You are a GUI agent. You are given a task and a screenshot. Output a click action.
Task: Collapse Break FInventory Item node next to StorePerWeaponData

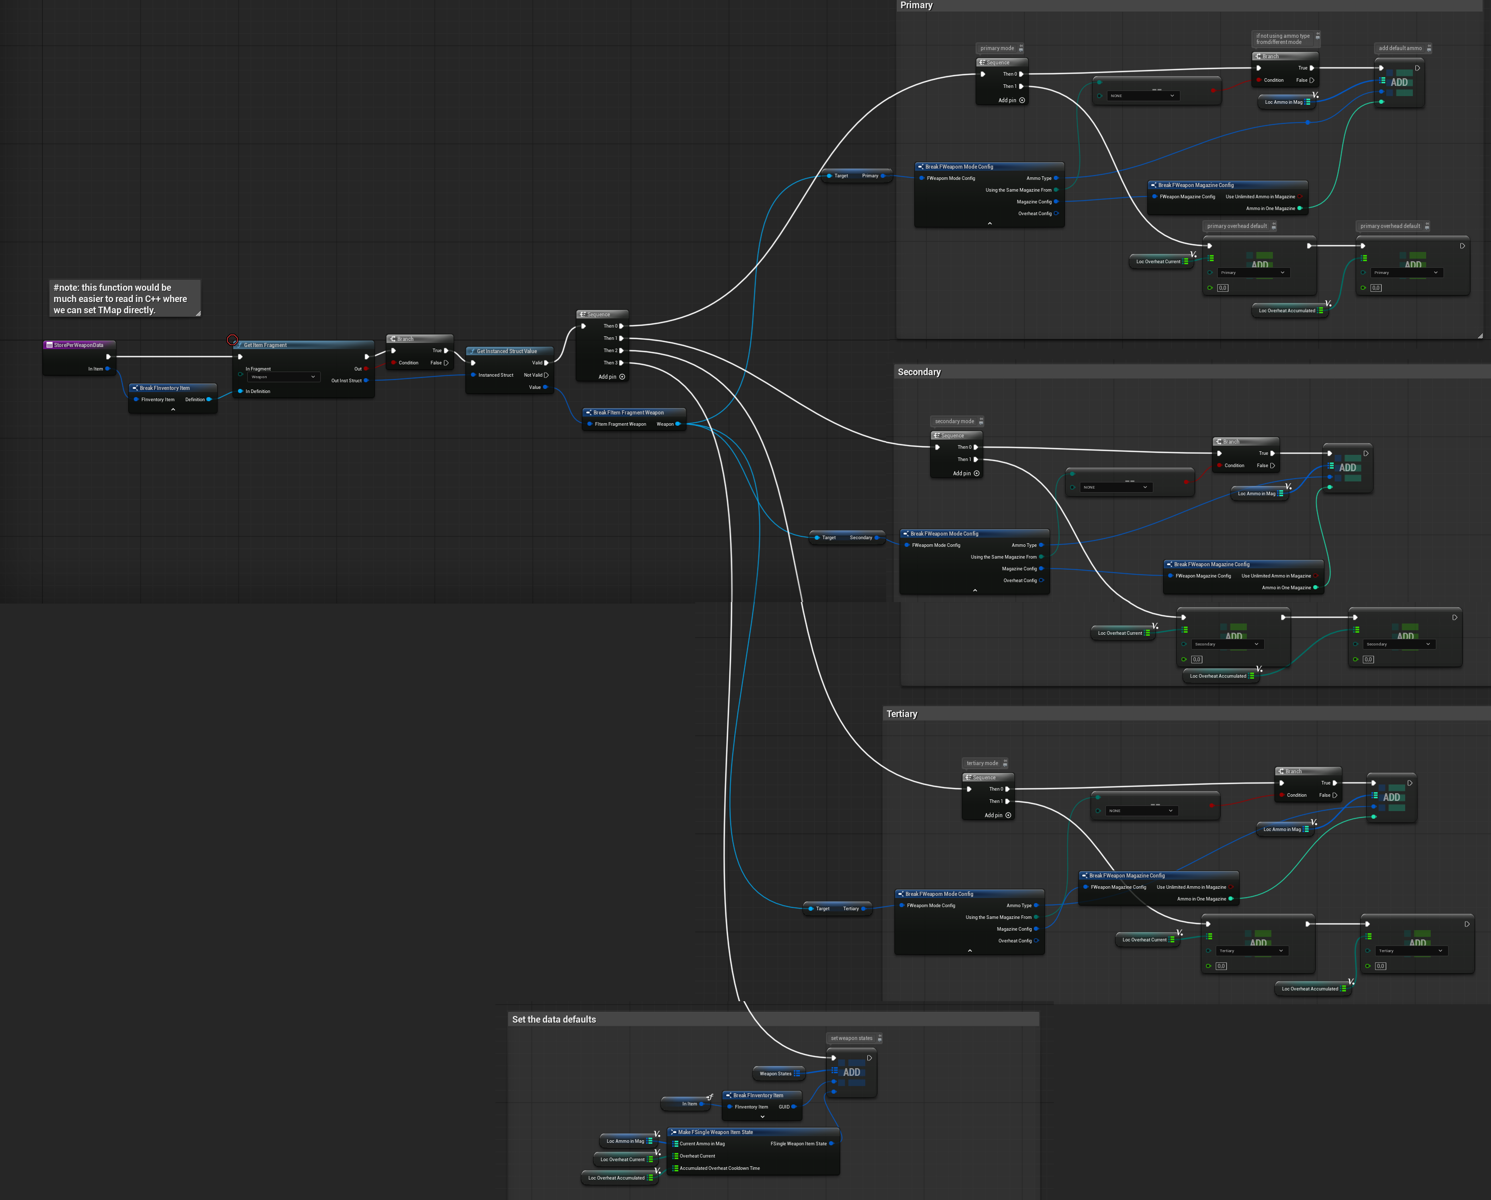click(173, 410)
